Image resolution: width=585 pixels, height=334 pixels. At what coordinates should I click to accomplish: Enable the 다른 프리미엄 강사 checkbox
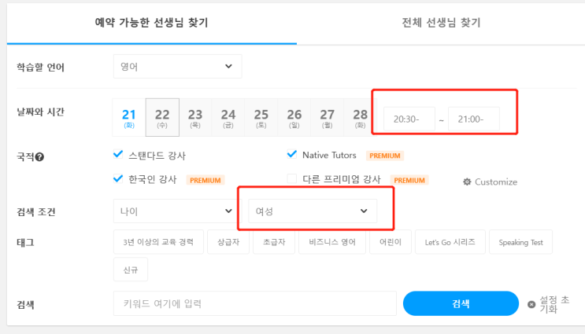[x=292, y=179]
